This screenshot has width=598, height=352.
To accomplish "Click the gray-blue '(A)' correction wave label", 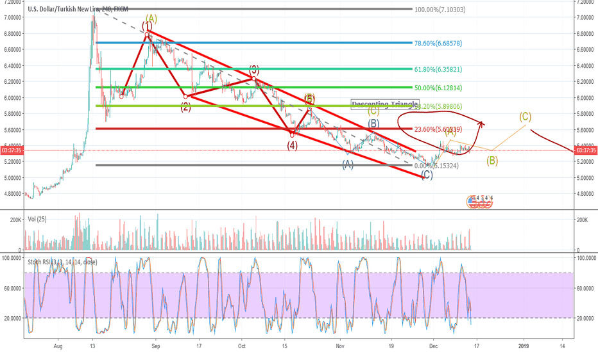I will [x=347, y=164].
